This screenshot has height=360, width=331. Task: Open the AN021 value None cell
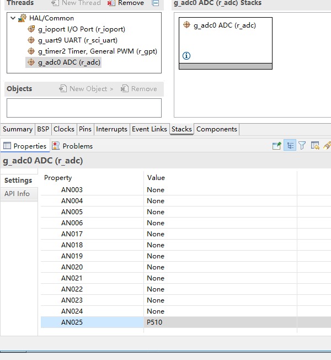pyautogui.click(x=220, y=278)
